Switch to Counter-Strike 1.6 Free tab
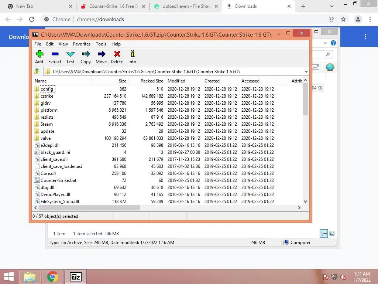378x284 pixels. 113,6
